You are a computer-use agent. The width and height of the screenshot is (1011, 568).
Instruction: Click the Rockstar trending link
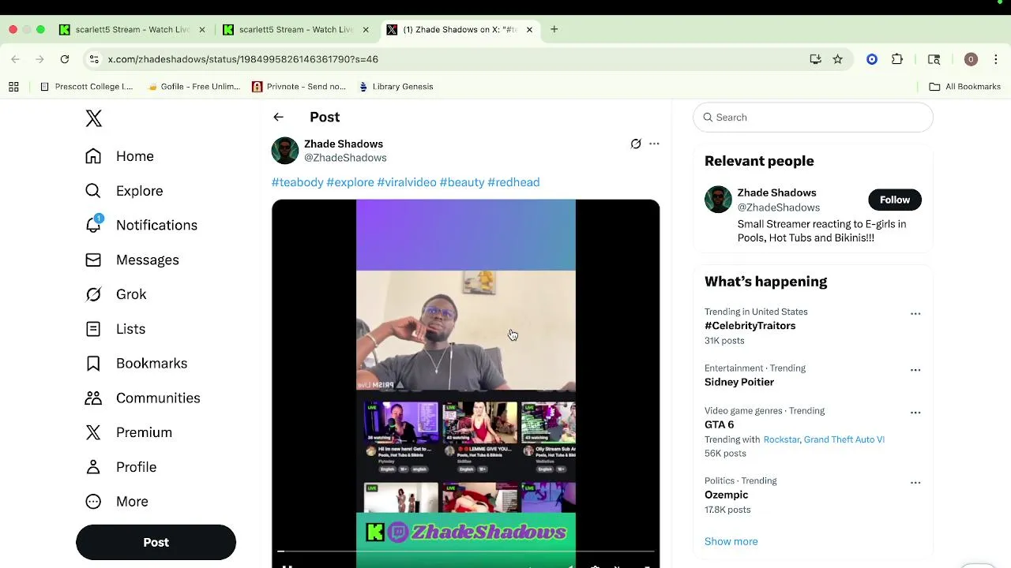coord(781,439)
